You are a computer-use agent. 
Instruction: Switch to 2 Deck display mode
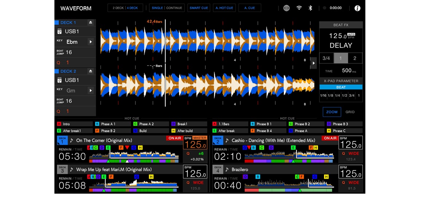118,8
